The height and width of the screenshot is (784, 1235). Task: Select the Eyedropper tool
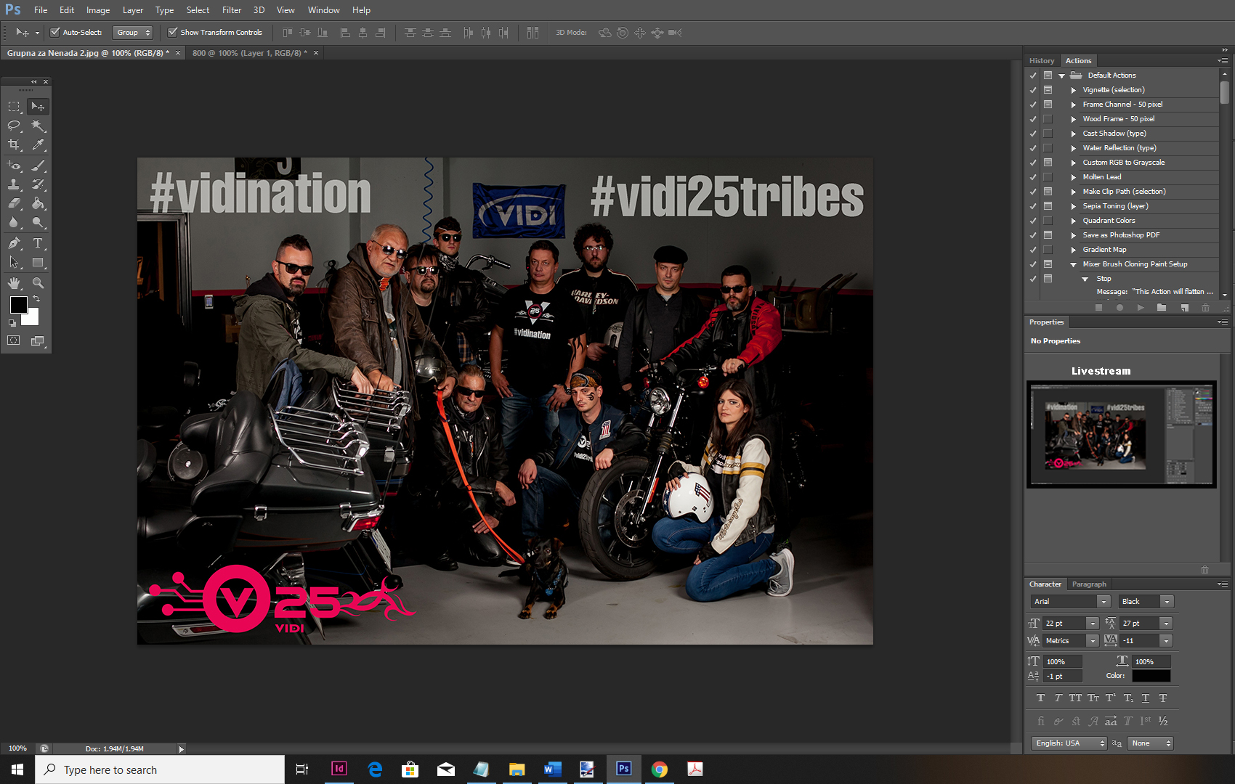(x=38, y=144)
